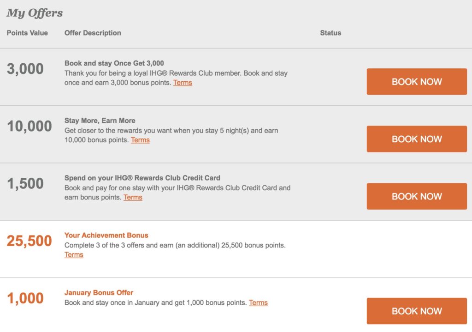The width and height of the screenshot is (472, 332).
Task: Click the Offer Description column header
Action: click(x=93, y=33)
